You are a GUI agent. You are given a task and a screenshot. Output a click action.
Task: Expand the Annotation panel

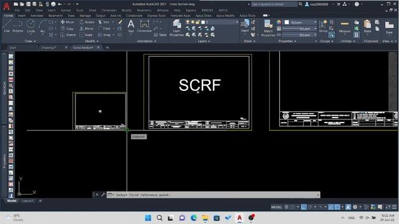[x=147, y=41]
